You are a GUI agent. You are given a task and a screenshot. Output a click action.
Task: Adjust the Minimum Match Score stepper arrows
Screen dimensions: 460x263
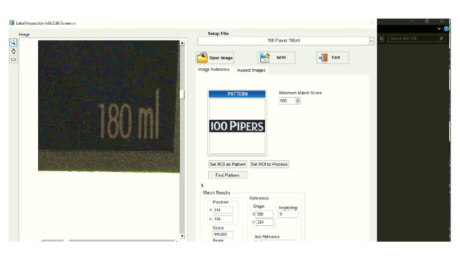pyautogui.click(x=298, y=101)
